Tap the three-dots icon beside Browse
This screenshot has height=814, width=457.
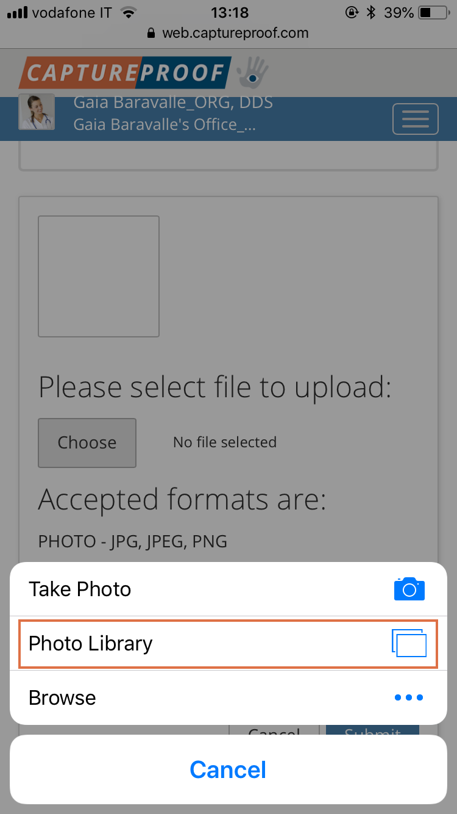pos(409,697)
